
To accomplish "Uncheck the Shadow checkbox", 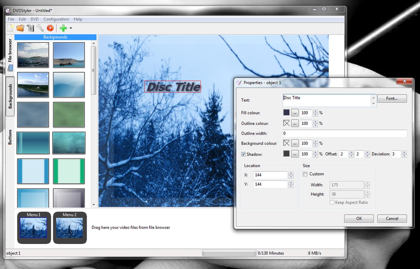I will pyautogui.click(x=243, y=154).
